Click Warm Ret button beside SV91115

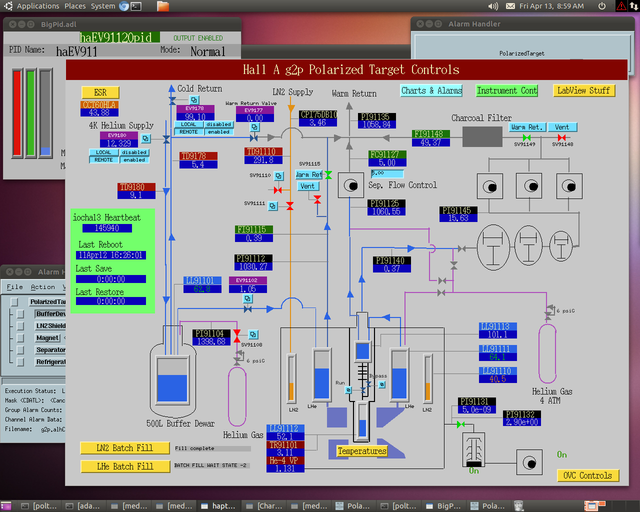point(309,174)
